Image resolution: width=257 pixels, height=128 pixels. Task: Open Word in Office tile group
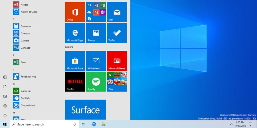click(x=96, y=5)
